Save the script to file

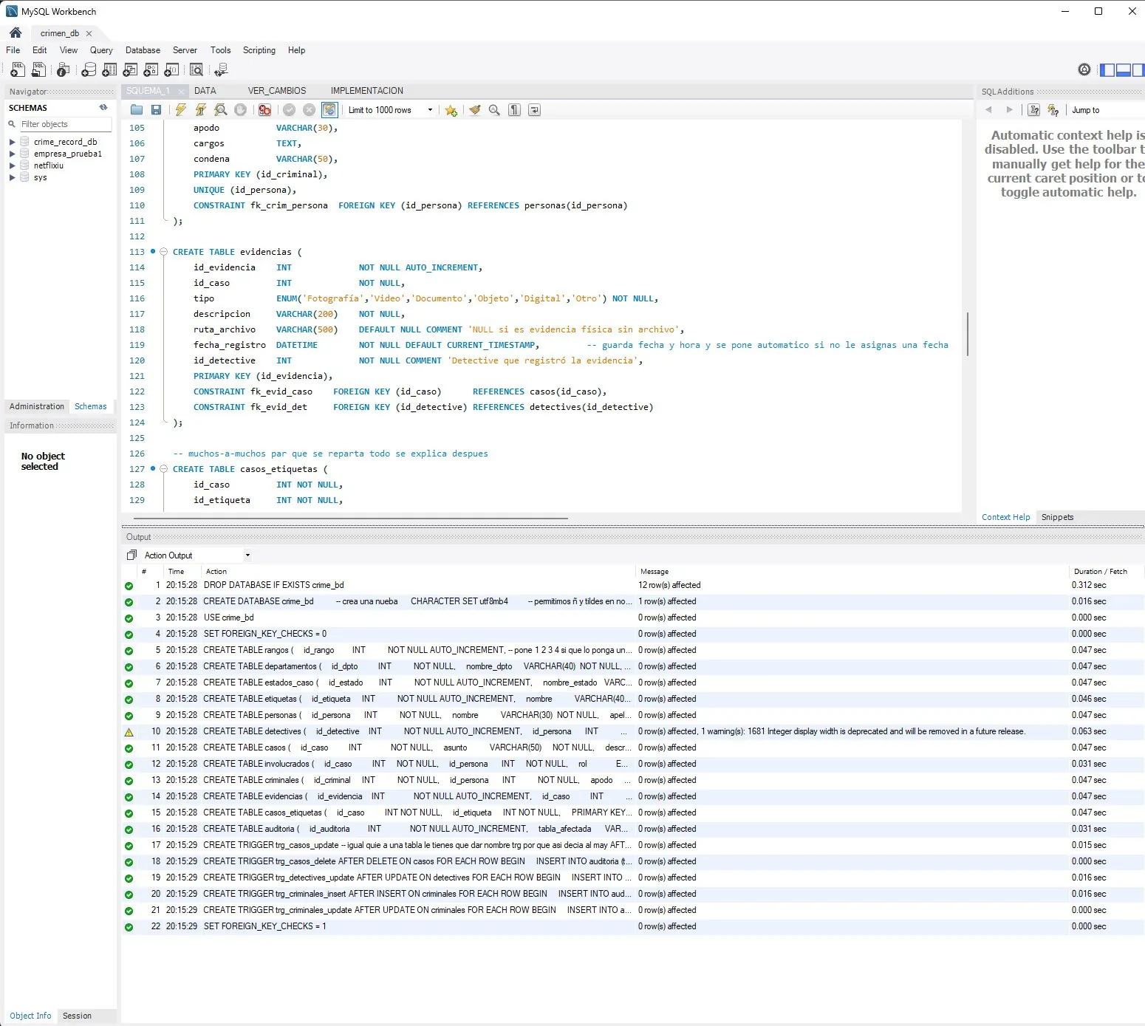(x=156, y=110)
